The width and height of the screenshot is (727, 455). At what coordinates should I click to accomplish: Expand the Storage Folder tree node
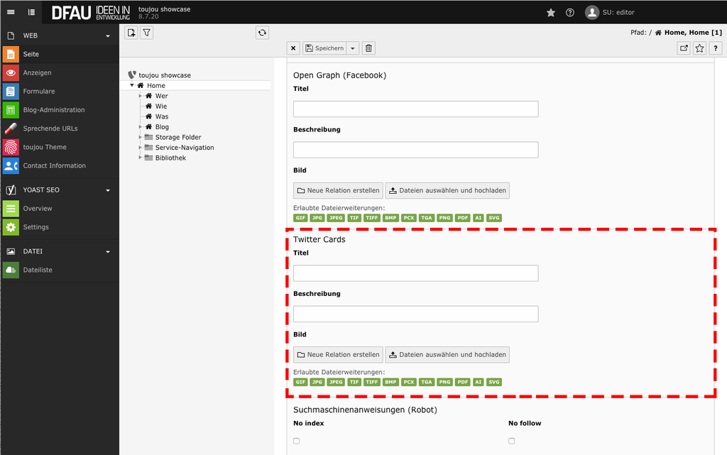(x=141, y=137)
